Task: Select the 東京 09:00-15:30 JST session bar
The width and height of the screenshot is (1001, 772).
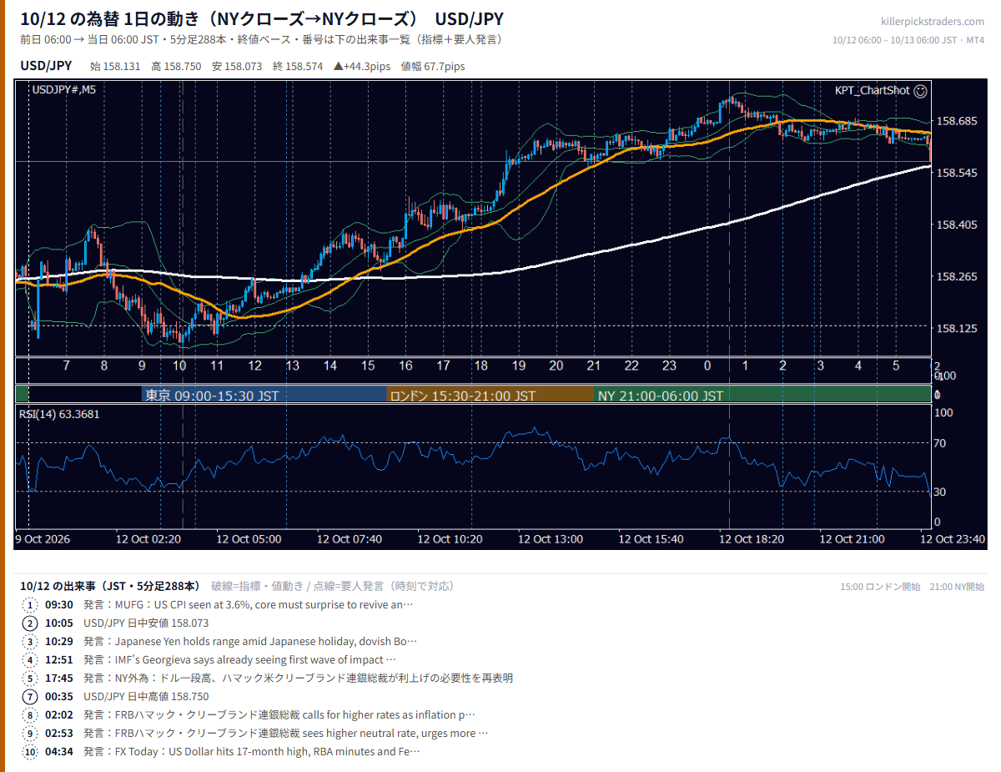Action: (264, 396)
